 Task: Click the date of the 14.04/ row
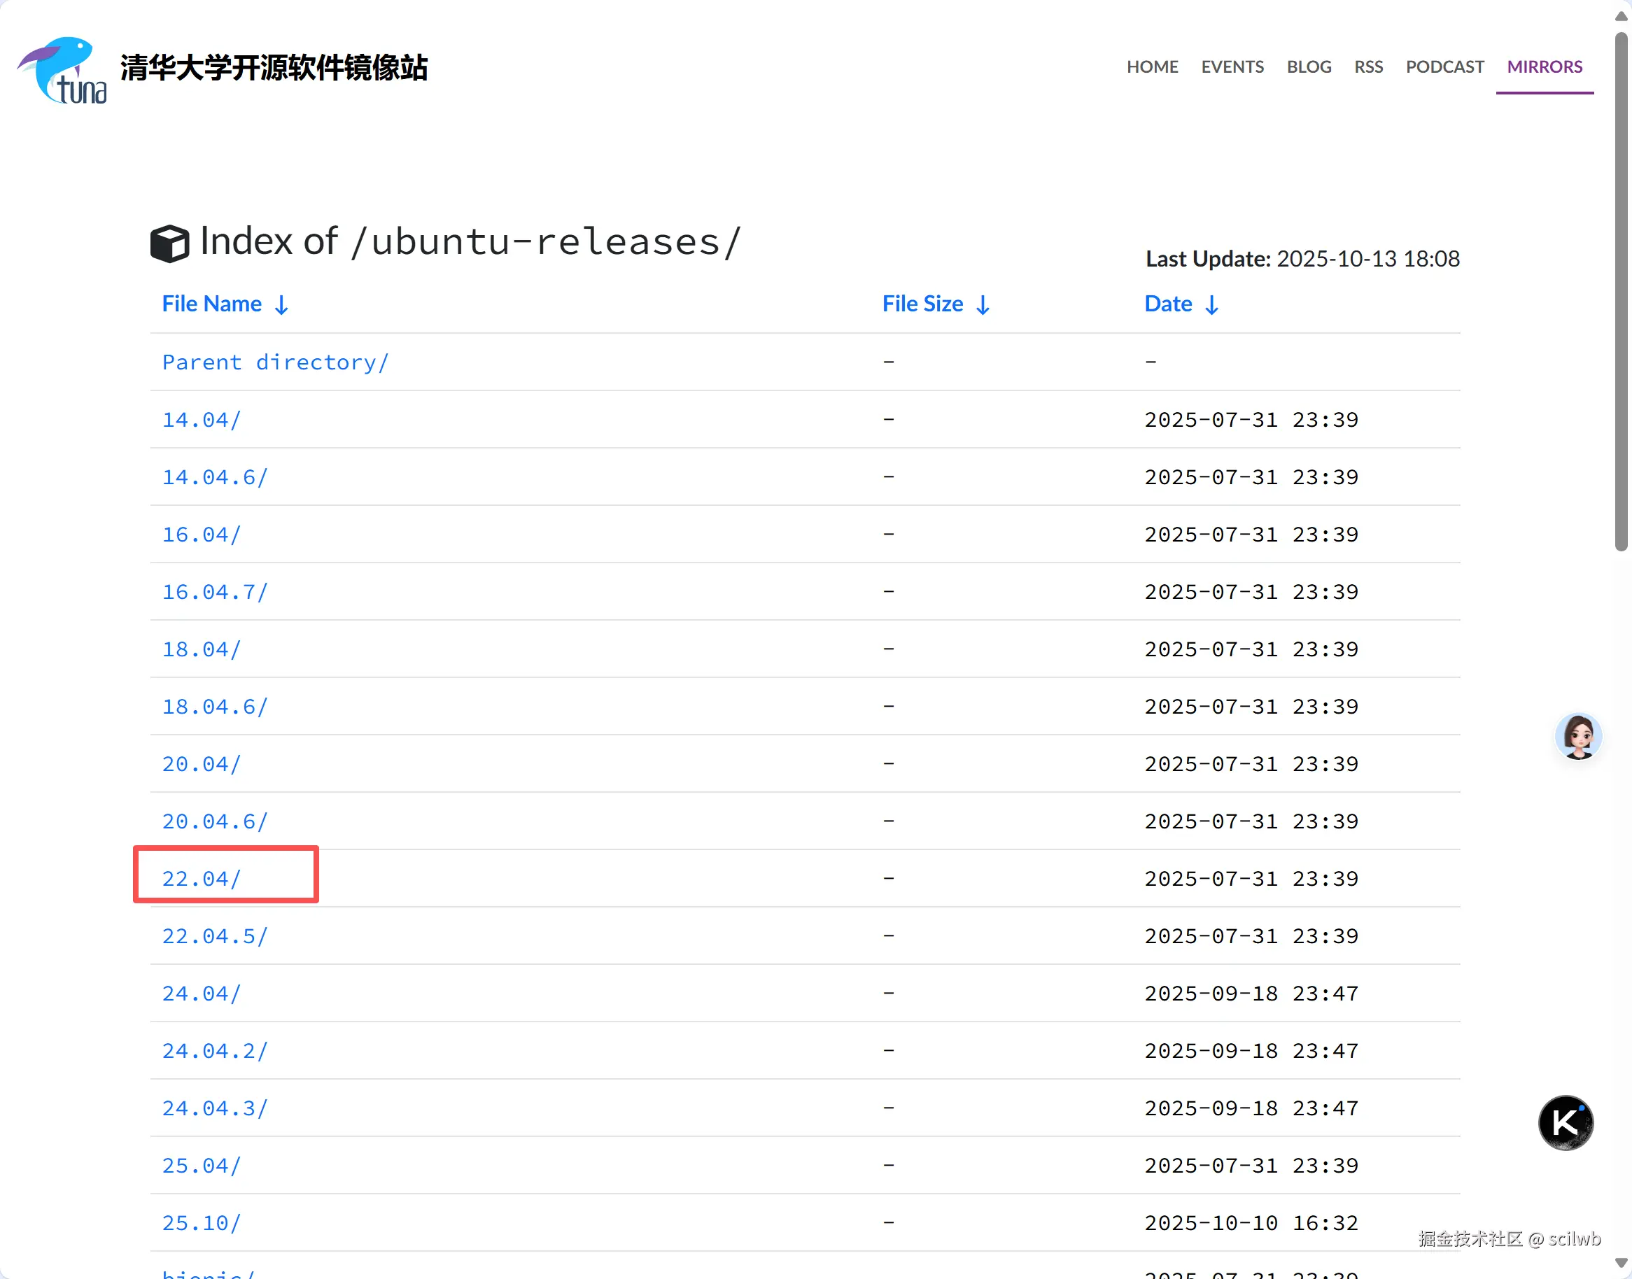point(1251,419)
